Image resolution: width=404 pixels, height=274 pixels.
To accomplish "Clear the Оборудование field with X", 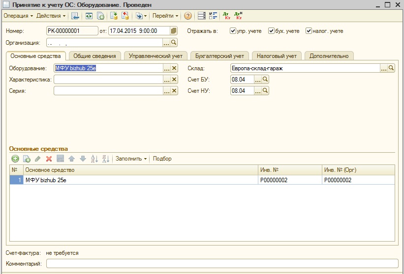I will pos(174,68).
